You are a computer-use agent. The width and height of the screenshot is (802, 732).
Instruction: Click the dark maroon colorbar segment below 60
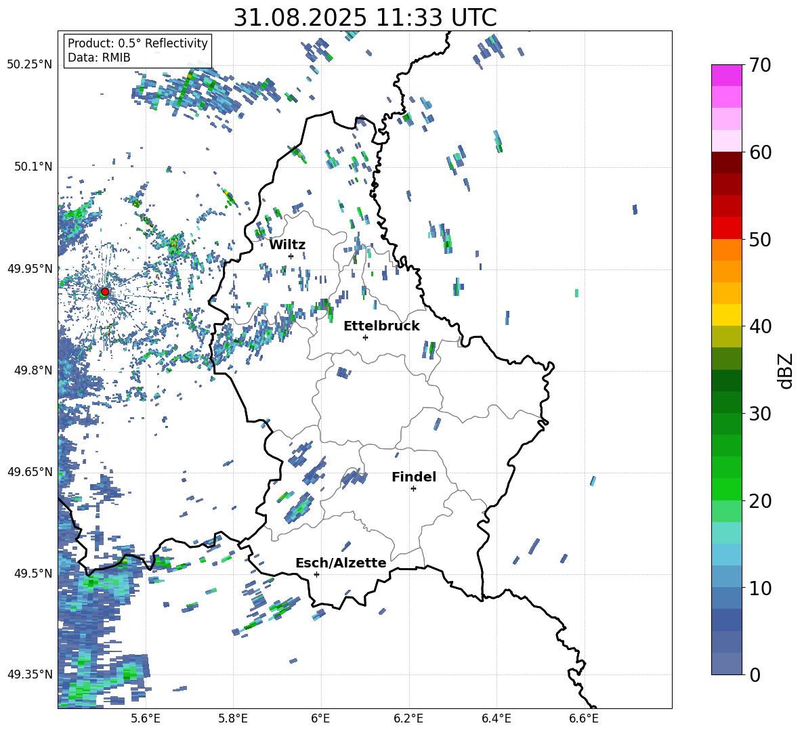tap(726, 163)
